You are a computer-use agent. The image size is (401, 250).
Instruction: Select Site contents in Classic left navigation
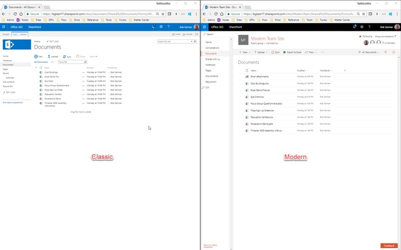pos(9,82)
